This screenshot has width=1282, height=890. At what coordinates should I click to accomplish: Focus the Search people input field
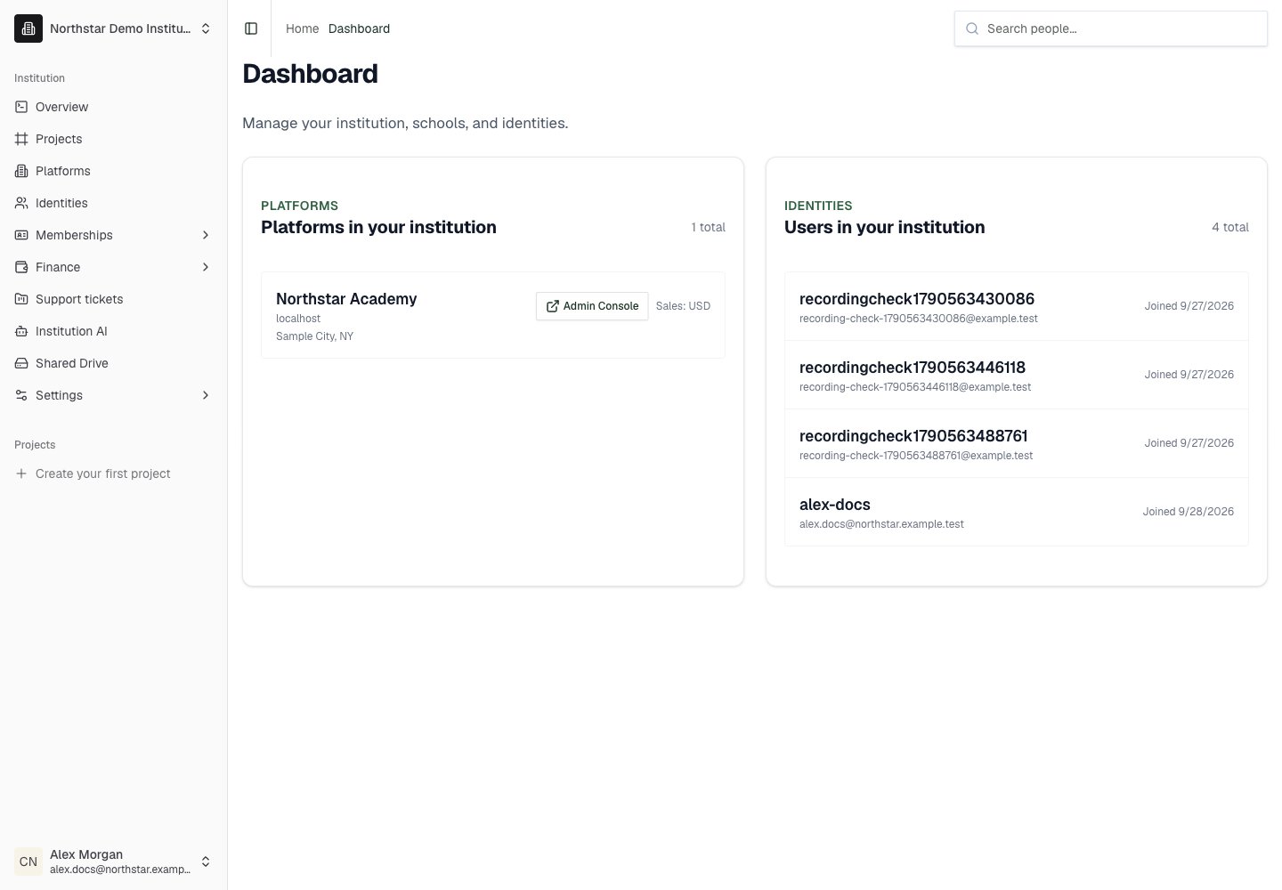click(x=1111, y=28)
